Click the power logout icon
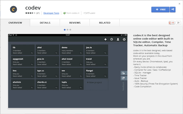This screenshot has width=183, height=114. [x=124, y=39]
